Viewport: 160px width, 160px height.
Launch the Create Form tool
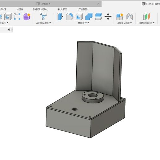pos(27,16)
